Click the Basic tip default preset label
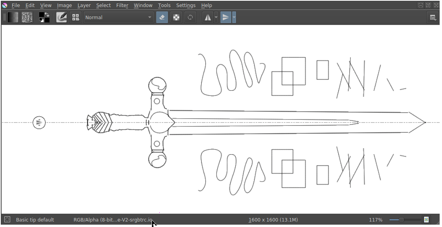442x227 pixels. tap(34, 220)
